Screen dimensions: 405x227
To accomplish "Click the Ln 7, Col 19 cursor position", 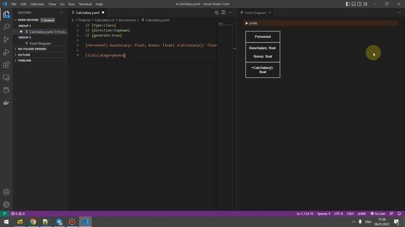I will tap(305, 214).
